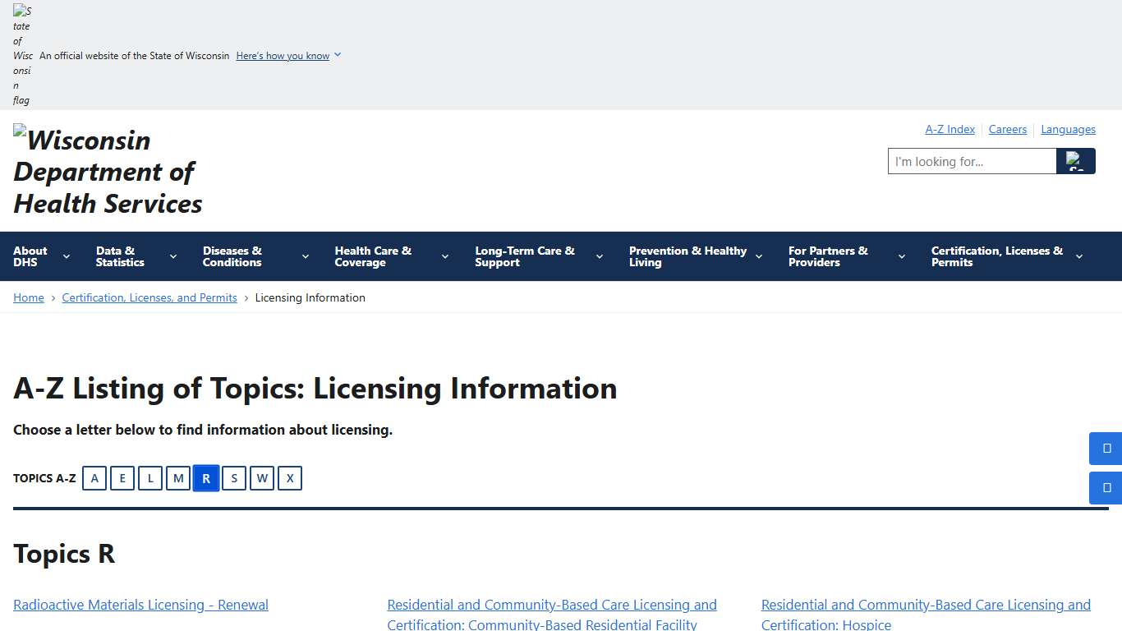
Task: Select letter A in Topics A-Z
Action: pyautogui.click(x=94, y=478)
